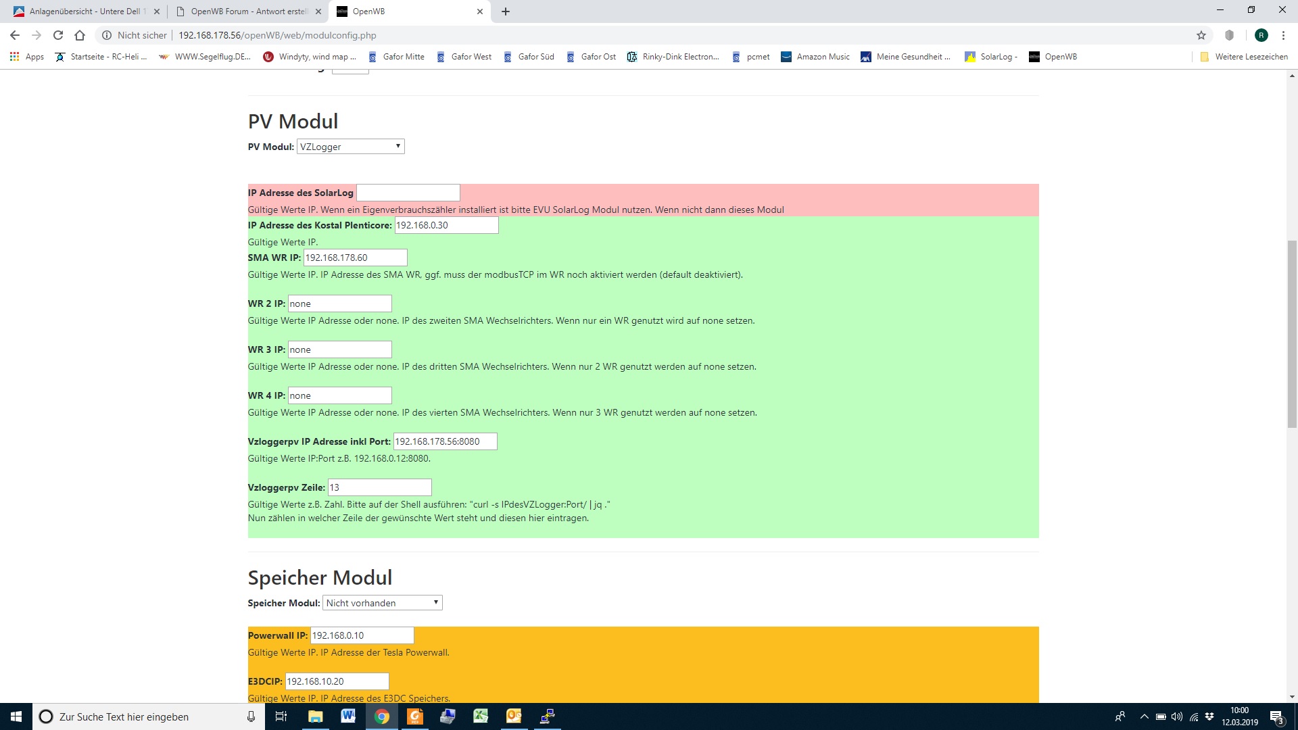Edit the Vzloggerpv Zeile field

pos(380,487)
